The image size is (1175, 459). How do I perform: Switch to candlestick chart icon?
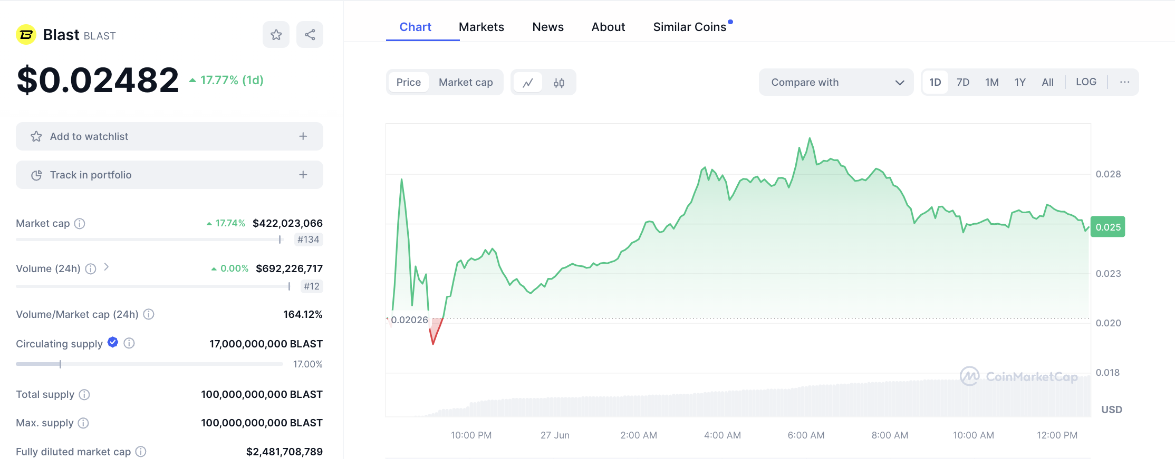[x=559, y=83]
